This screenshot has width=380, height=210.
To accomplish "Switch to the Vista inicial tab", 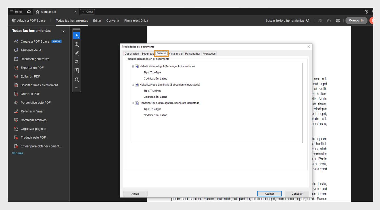I will pos(176,54).
